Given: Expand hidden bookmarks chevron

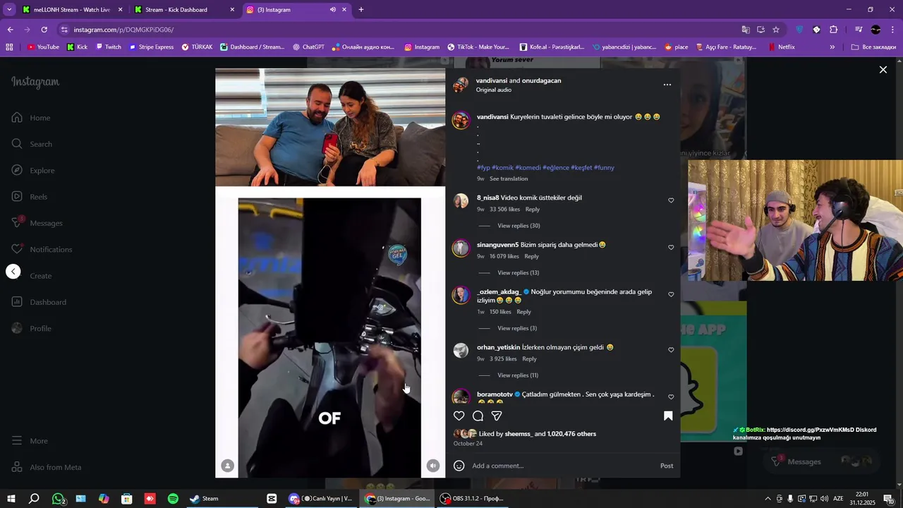Looking at the screenshot, I should (832, 47).
